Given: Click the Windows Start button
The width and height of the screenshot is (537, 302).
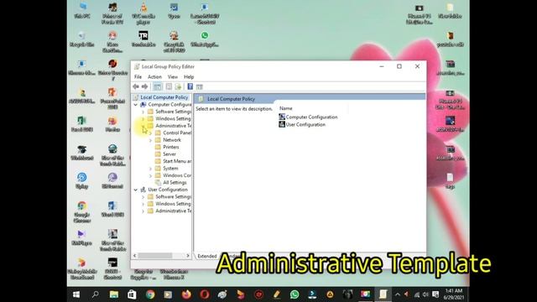Looking at the screenshot, I should pyautogui.click(x=76, y=294).
